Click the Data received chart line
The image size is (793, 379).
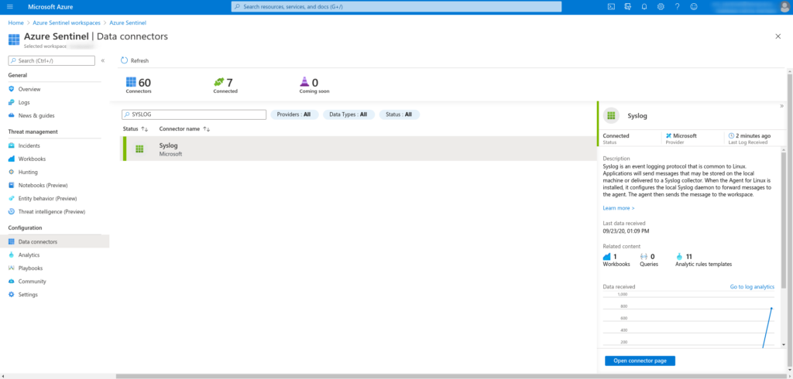click(x=767, y=327)
